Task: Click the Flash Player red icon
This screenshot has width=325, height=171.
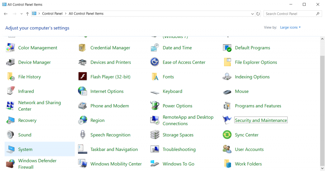Action: coord(83,76)
